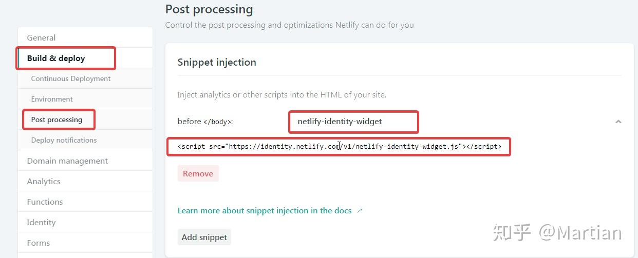This screenshot has width=638, height=258.
Task: Go to Continuous Deployment subsection
Action: point(71,78)
